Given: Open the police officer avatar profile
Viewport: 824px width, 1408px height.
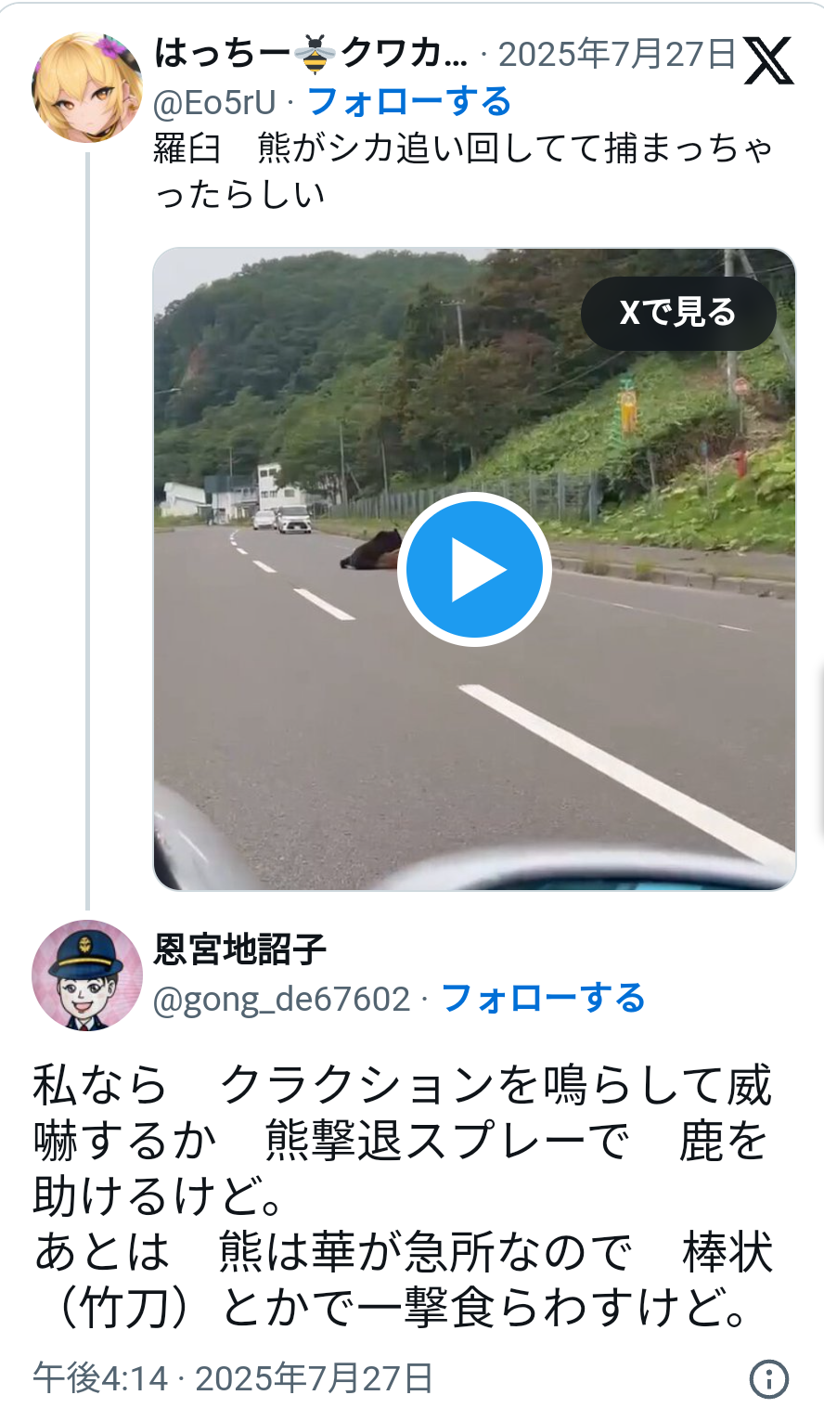Looking at the screenshot, I should click(86, 975).
